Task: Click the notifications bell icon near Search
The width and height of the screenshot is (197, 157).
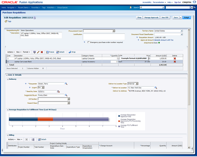Action: coord(131,7)
